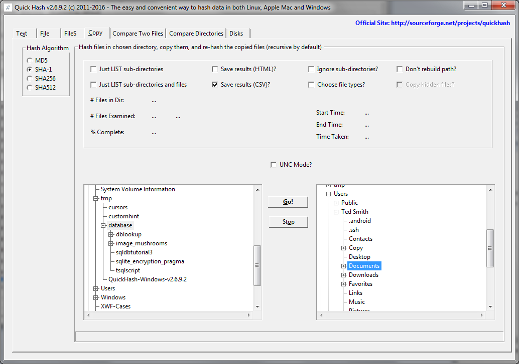The width and height of the screenshot is (519, 364).
Task: Collapse the Ted Smith folder node
Action: point(336,212)
